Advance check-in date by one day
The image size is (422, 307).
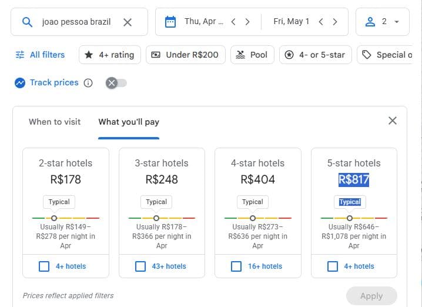(247, 22)
